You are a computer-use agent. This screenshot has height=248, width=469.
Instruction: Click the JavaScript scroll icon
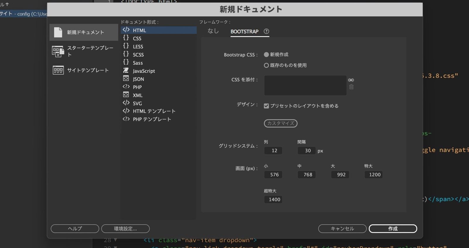click(126, 70)
